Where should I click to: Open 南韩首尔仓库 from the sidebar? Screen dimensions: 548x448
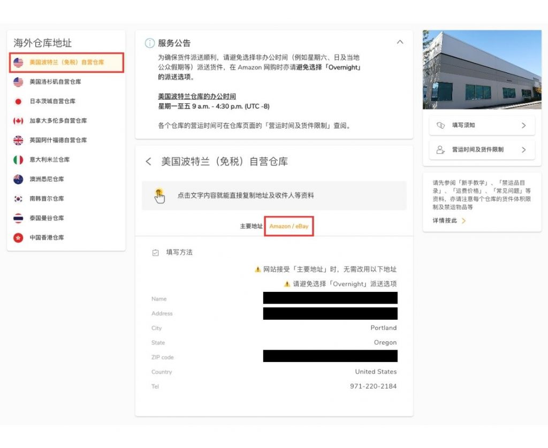coord(66,199)
